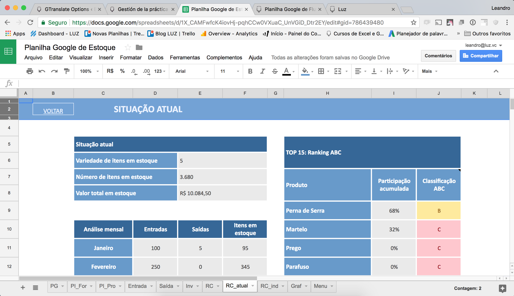The image size is (514, 296).
Task: Expand the Mais toolbar options
Action: coord(430,71)
